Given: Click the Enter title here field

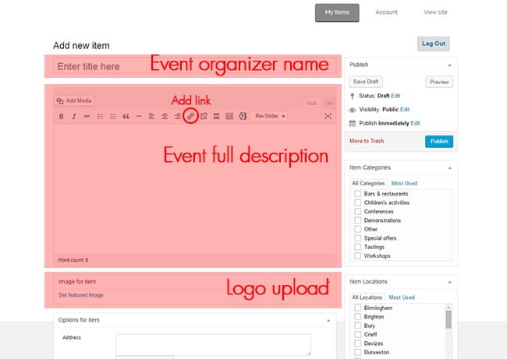Looking at the screenshot, I should pyautogui.click(x=195, y=66).
